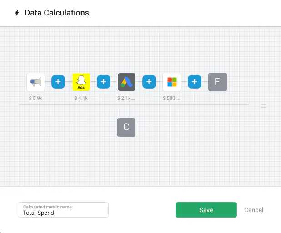Click the equals sign handle
The image size is (281, 233).
[x=263, y=106]
